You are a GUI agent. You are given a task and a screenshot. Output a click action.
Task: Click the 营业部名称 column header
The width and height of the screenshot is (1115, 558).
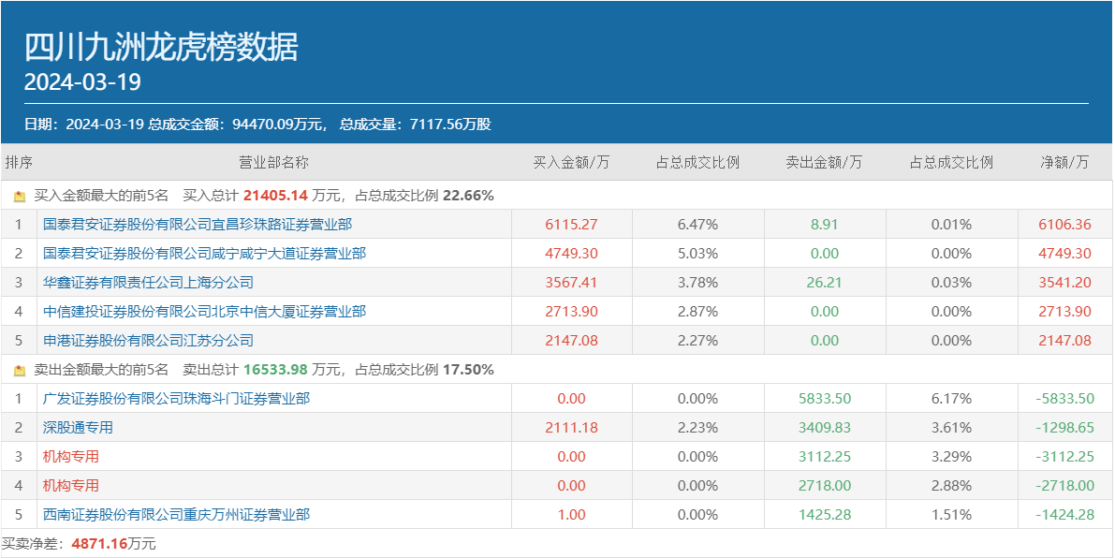[273, 163]
